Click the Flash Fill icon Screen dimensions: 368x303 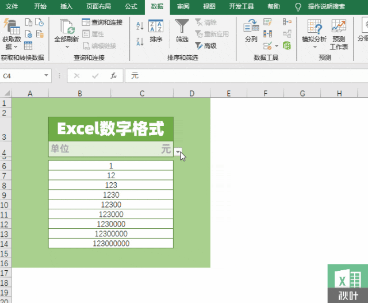267,22
